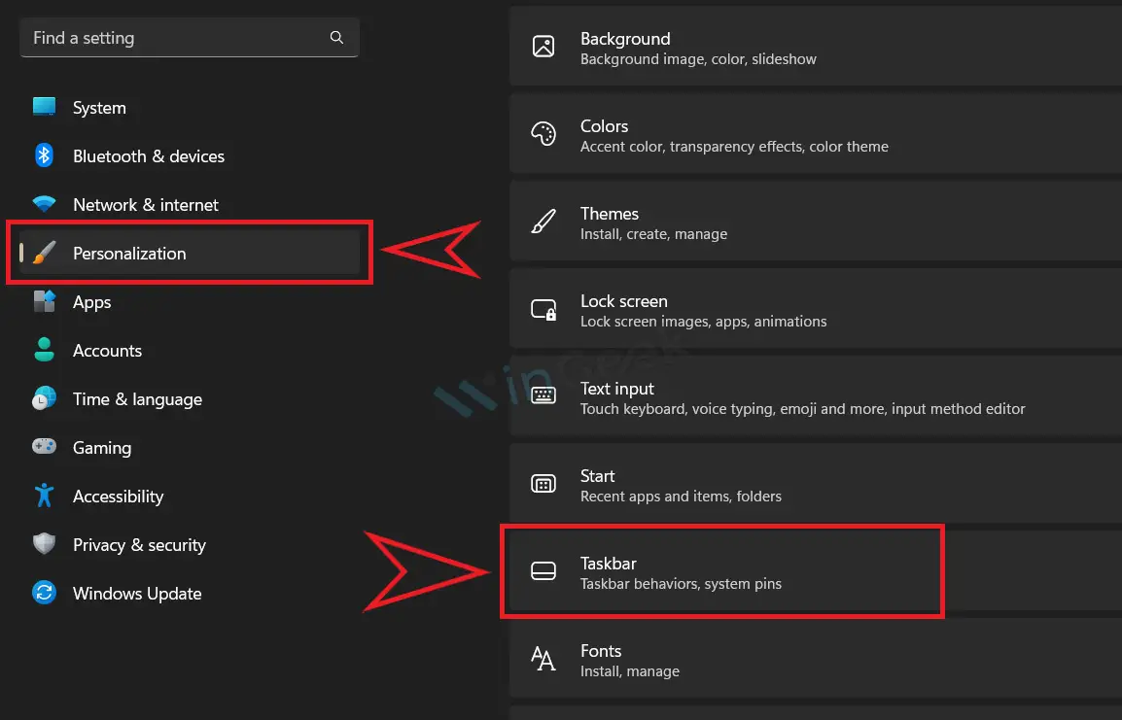Open the Accessibility label
The width and height of the screenshot is (1122, 720).
pos(118,497)
